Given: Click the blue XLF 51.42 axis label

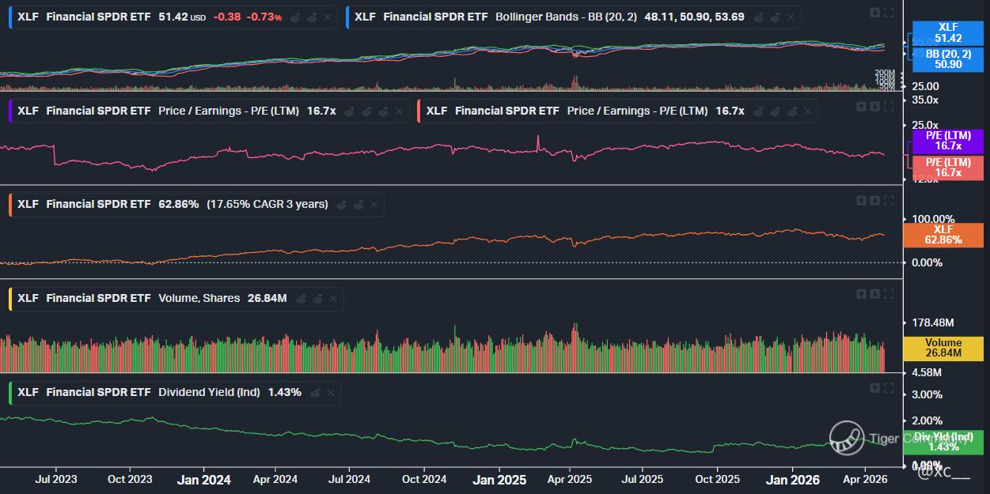Looking at the screenshot, I should tap(947, 33).
